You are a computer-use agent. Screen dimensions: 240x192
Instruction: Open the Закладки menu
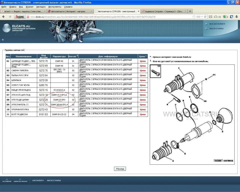pos(41,7)
